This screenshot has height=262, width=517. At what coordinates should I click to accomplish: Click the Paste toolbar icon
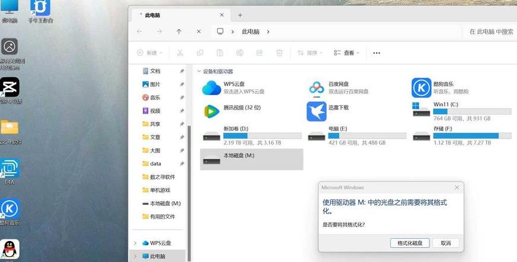(x=220, y=53)
